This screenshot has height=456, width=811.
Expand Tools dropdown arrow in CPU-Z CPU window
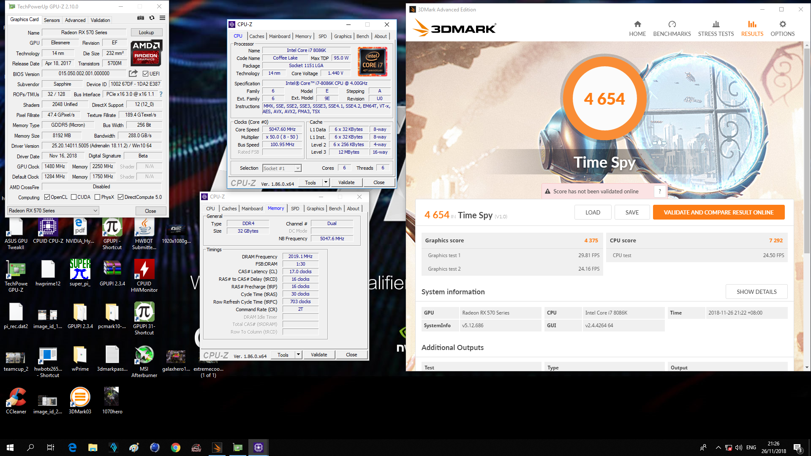(326, 182)
